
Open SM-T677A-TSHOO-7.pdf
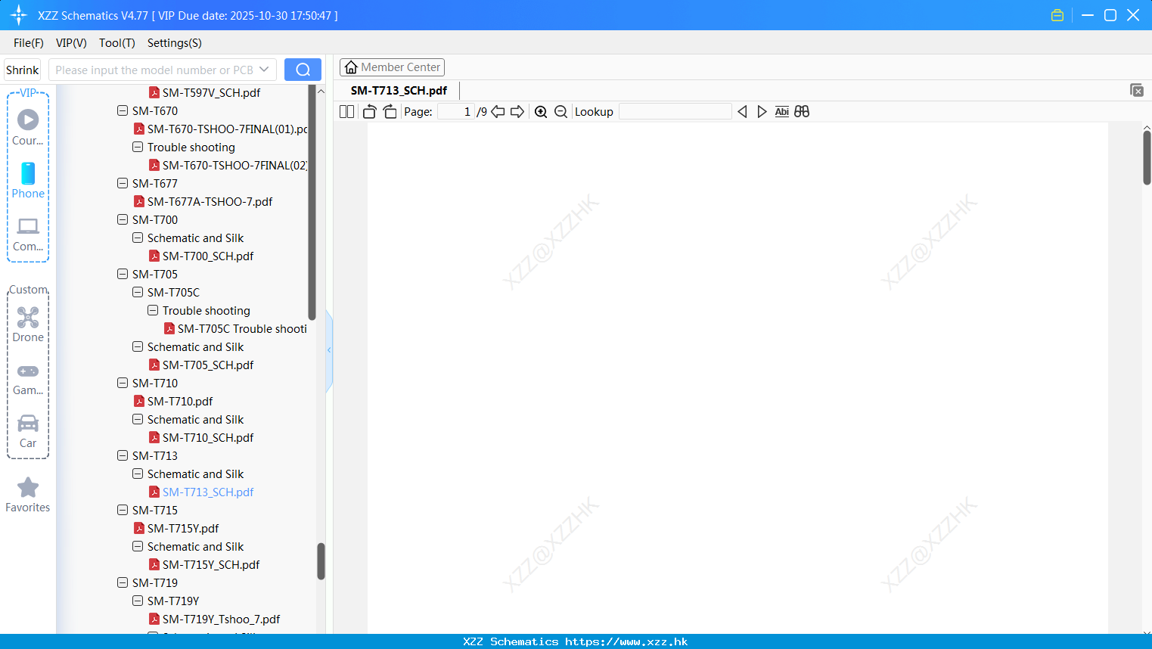pyautogui.click(x=210, y=201)
